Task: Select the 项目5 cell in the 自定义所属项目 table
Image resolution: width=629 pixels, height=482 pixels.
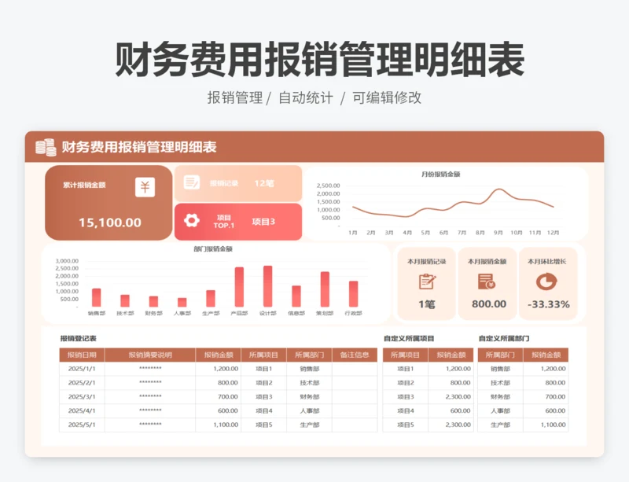Action: [x=405, y=425]
